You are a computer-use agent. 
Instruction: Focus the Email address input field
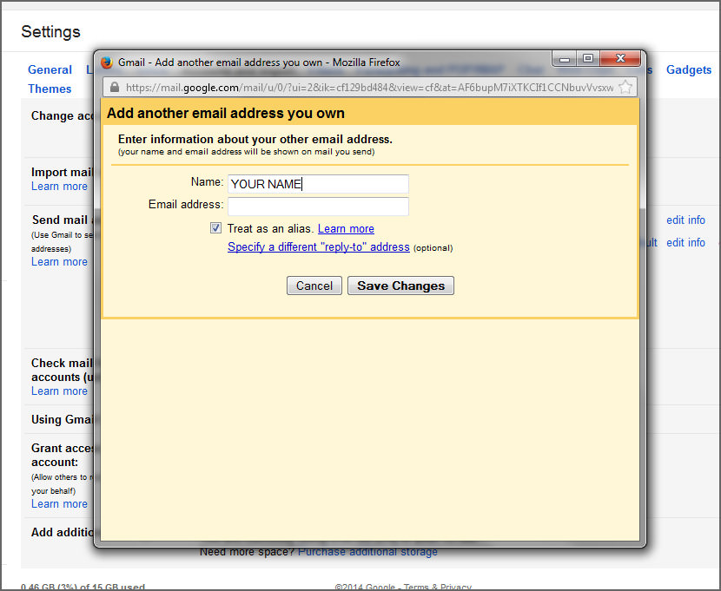click(x=318, y=207)
